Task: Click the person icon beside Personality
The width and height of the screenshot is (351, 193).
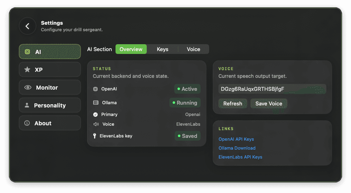Action: click(x=27, y=105)
